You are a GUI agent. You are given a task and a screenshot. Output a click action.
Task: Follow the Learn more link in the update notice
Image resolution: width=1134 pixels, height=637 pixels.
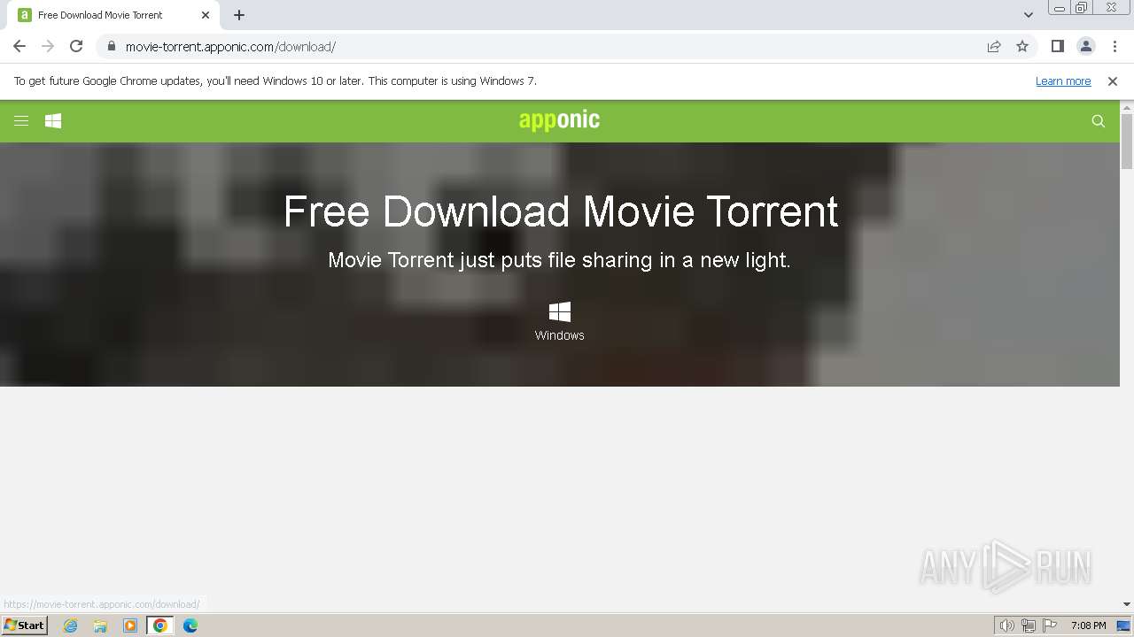[x=1063, y=81]
